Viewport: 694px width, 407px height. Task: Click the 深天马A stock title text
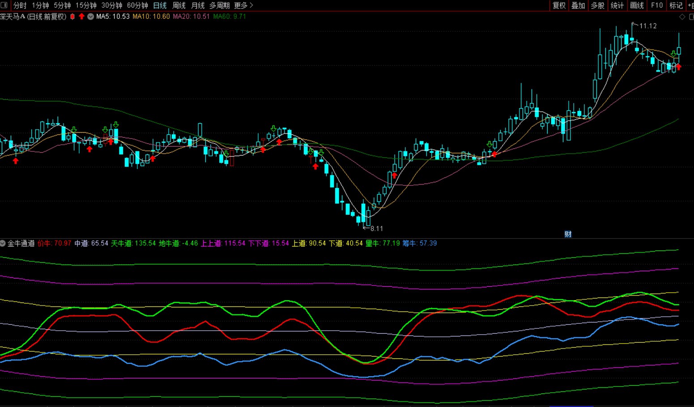tap(12, 17)
